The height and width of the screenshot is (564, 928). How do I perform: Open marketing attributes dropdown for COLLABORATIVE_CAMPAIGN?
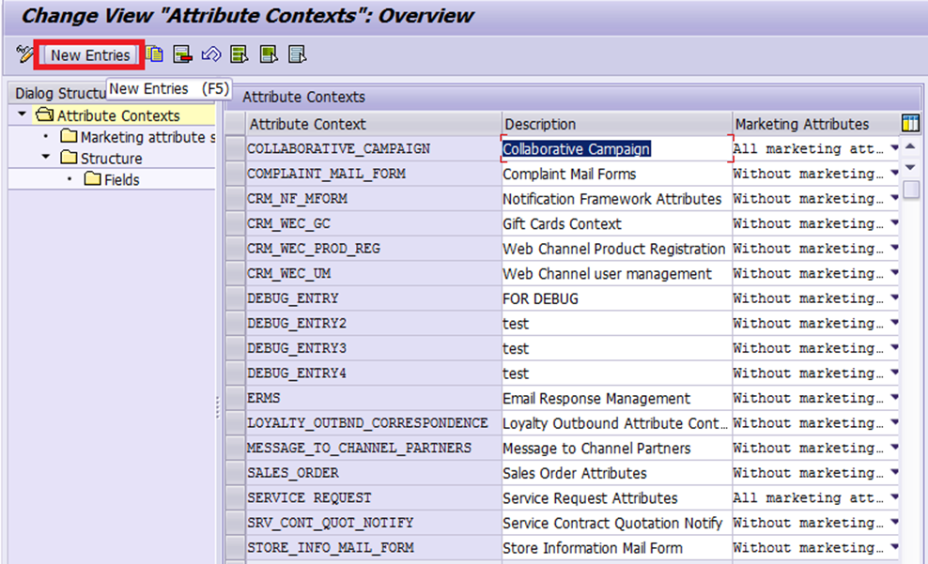pos(894,148)
